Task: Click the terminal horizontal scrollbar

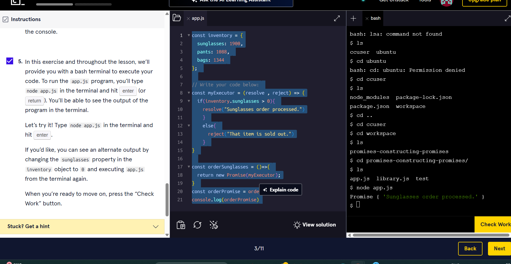Action: tap(430, 235)
